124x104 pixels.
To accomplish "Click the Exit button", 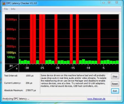I will [x=115, y=91].
